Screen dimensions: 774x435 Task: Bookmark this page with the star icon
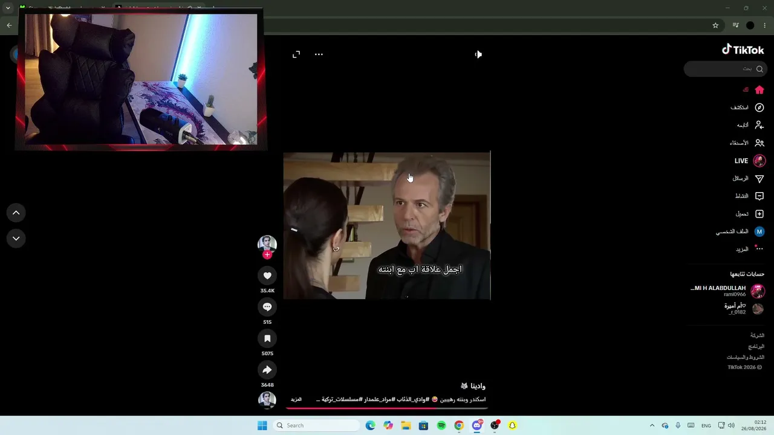click(715, 25)
